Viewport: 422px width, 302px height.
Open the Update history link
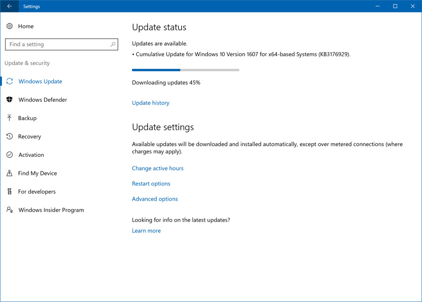[150, 103]
